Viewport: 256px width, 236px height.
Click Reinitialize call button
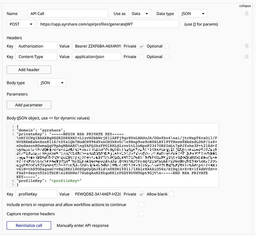pos(29,225)
